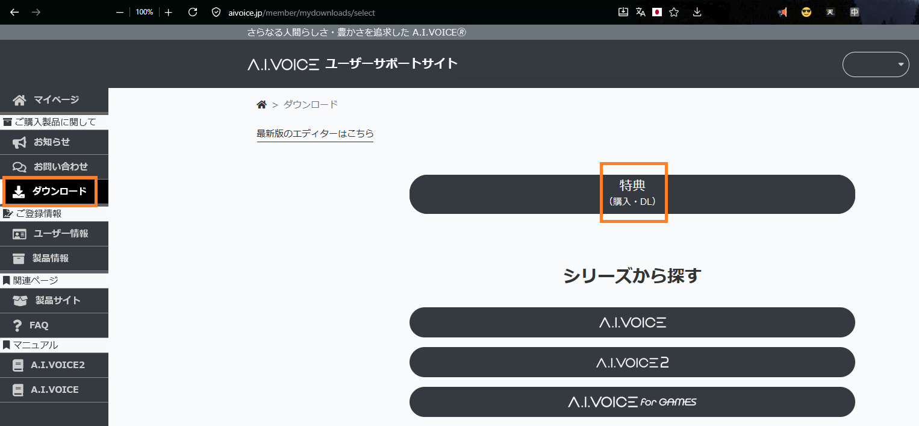Choose the A.I.VOICE series button
919x426 pixels.
click(632, 322)
